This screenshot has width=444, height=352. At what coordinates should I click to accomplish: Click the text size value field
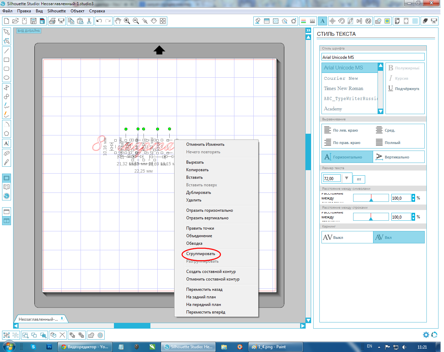[x=332, y=178]
